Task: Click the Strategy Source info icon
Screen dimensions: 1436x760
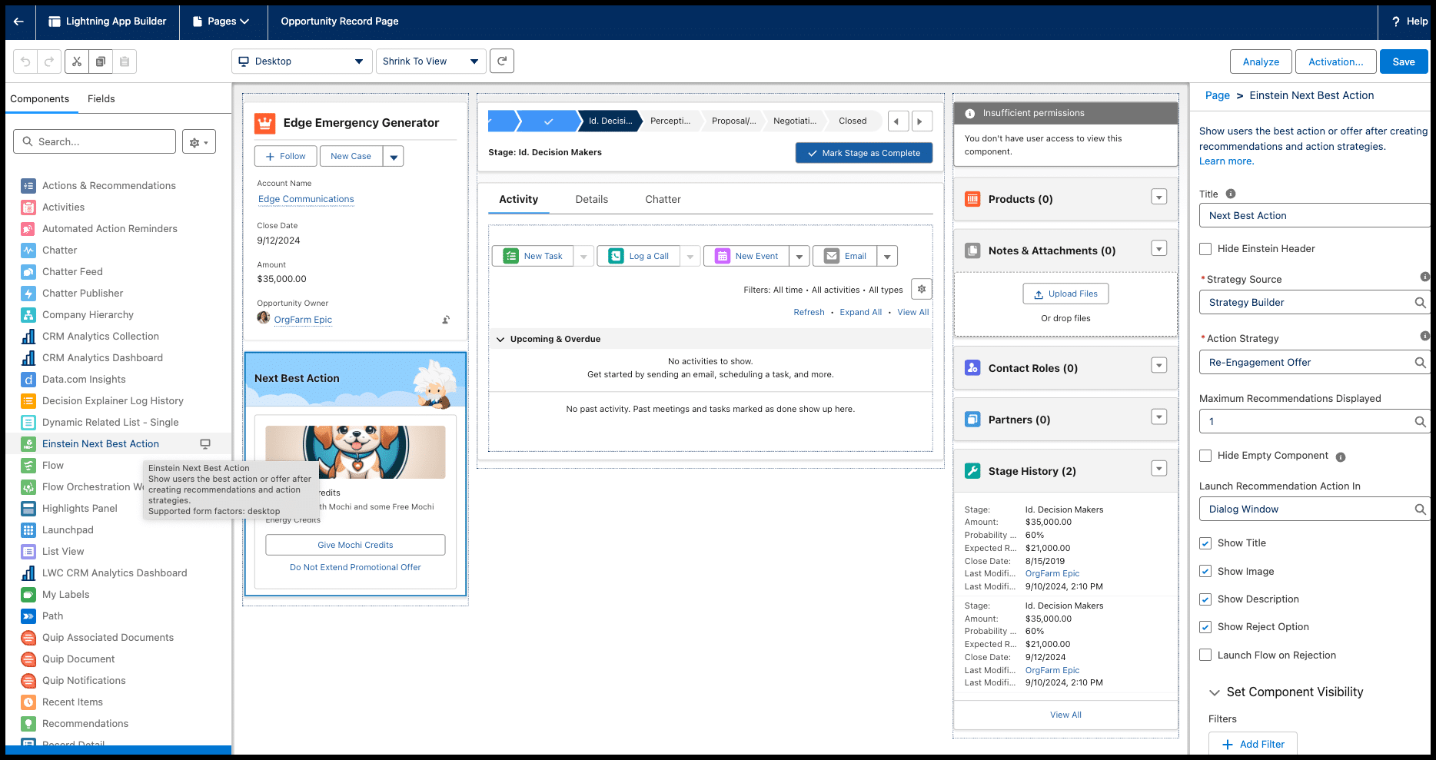Action: 1424,277
